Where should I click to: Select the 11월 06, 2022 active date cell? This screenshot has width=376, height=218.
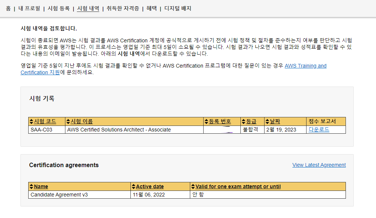pyautogui.click(x=160, y=195)
